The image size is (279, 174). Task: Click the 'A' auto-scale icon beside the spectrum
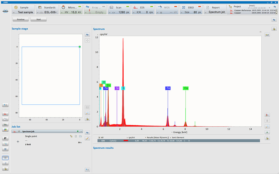point(267,132)
